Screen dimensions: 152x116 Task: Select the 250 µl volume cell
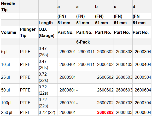tap(7, 112)
